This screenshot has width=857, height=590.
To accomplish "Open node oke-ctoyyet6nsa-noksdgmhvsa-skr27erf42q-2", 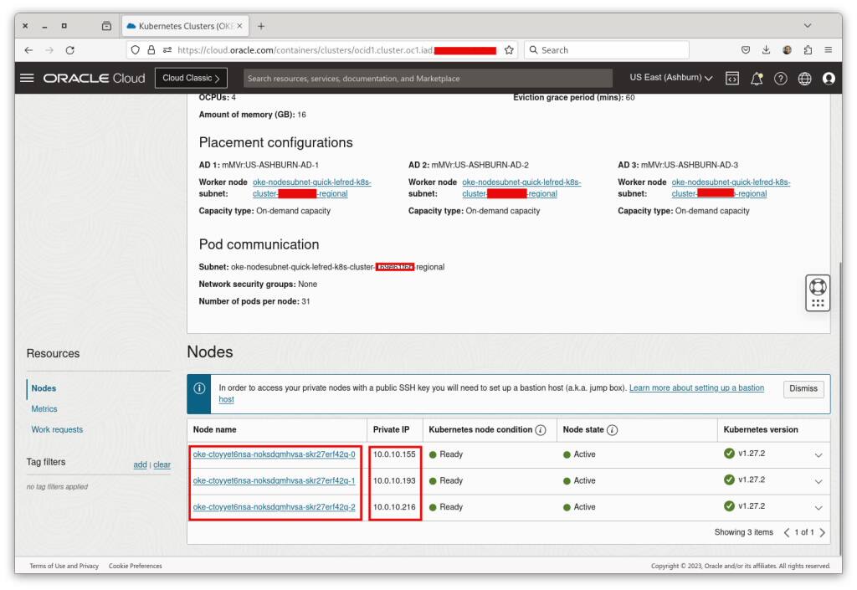I will (274, 507).
